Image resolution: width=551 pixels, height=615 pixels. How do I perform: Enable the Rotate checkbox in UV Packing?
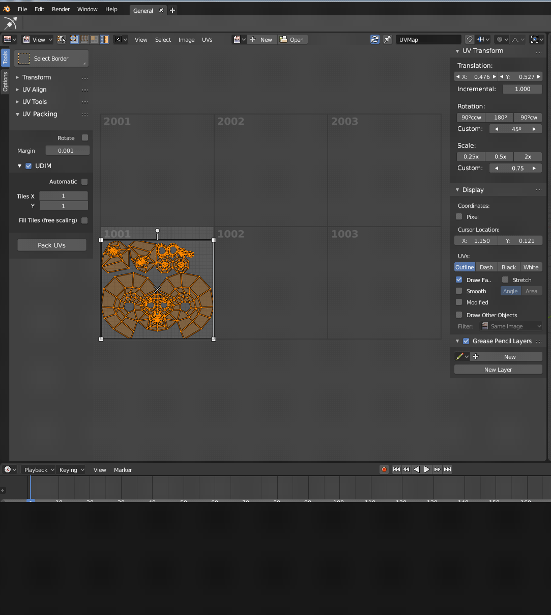[x=85, y=138]
